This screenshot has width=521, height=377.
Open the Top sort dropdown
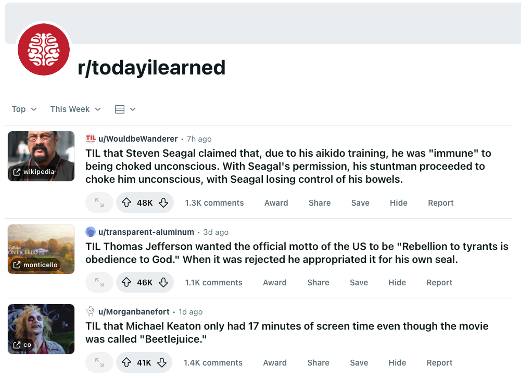pyautogui.click(x=24, y=109)
